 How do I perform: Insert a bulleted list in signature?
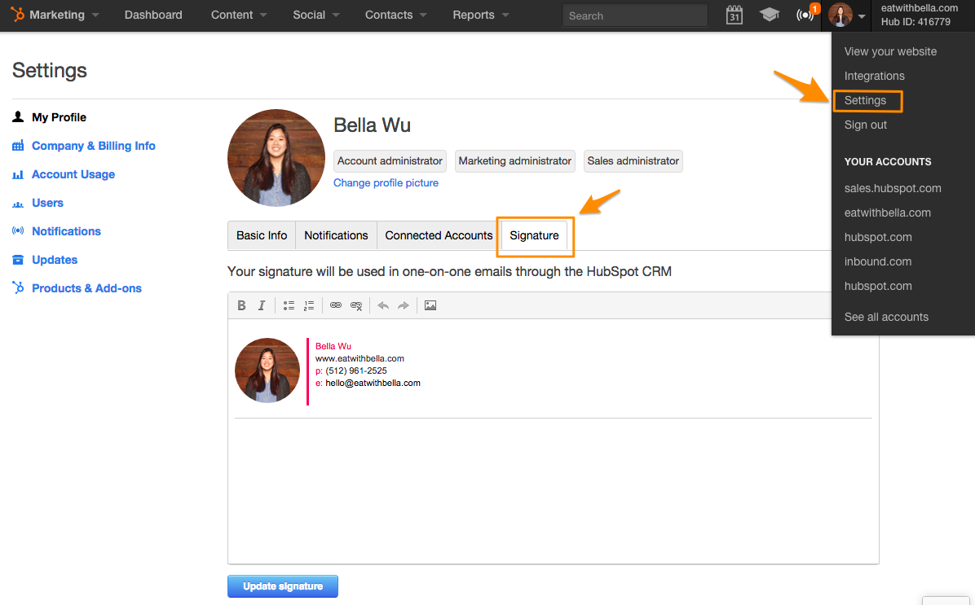coord(289,305)
